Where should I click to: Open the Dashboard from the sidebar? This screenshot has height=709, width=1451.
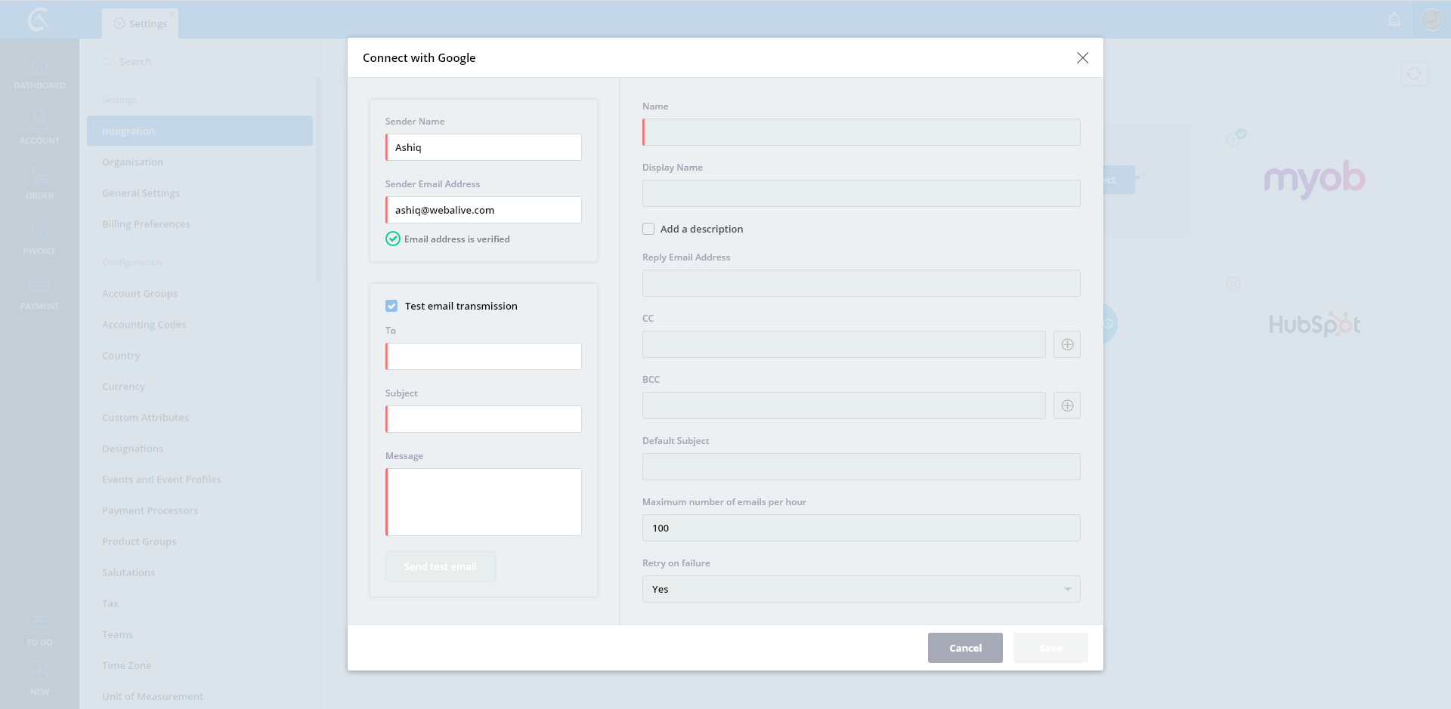[39, 72]
